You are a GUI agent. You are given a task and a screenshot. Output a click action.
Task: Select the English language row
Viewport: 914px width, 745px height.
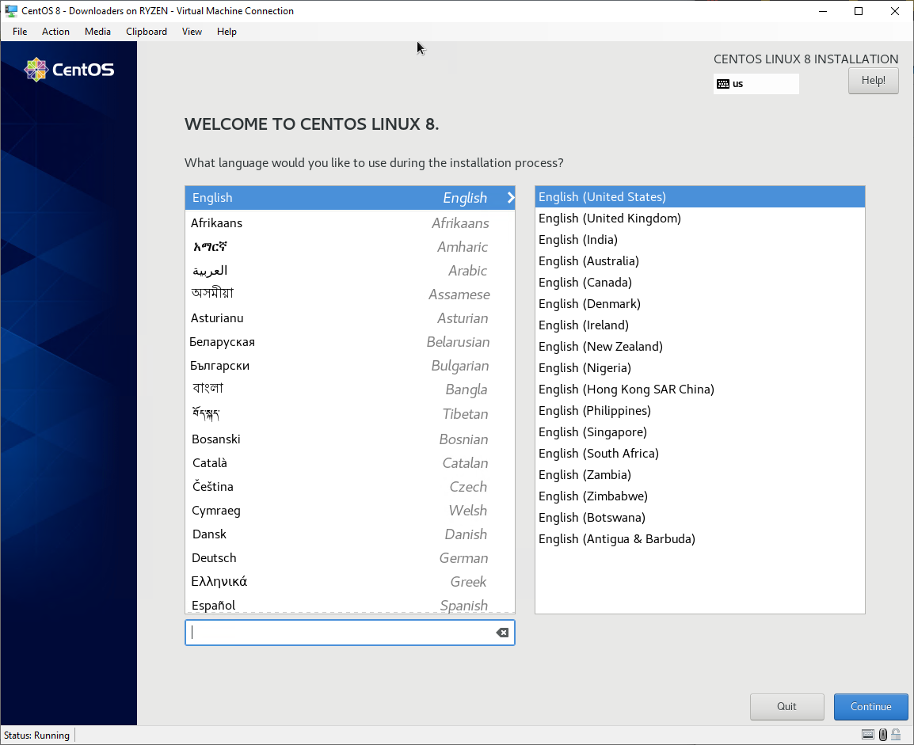pyautogui.click(x=350, y=198)
